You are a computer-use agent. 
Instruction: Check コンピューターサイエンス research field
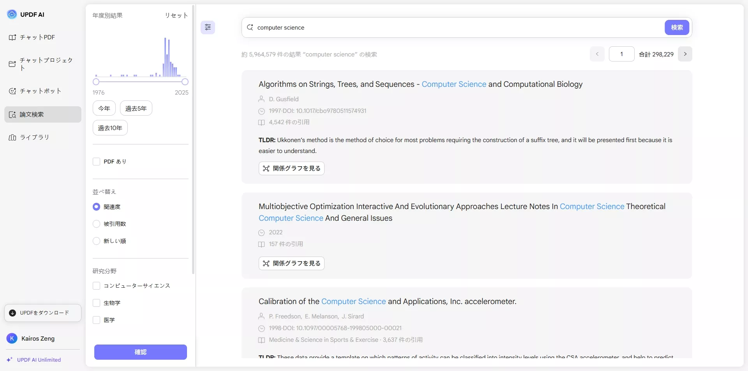pos(97,286)
